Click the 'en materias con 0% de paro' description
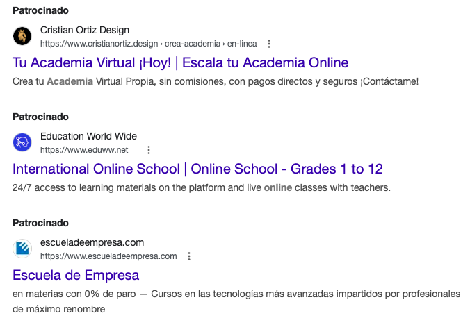The height and width of the screenshot is (318, 470). point(236,301)
